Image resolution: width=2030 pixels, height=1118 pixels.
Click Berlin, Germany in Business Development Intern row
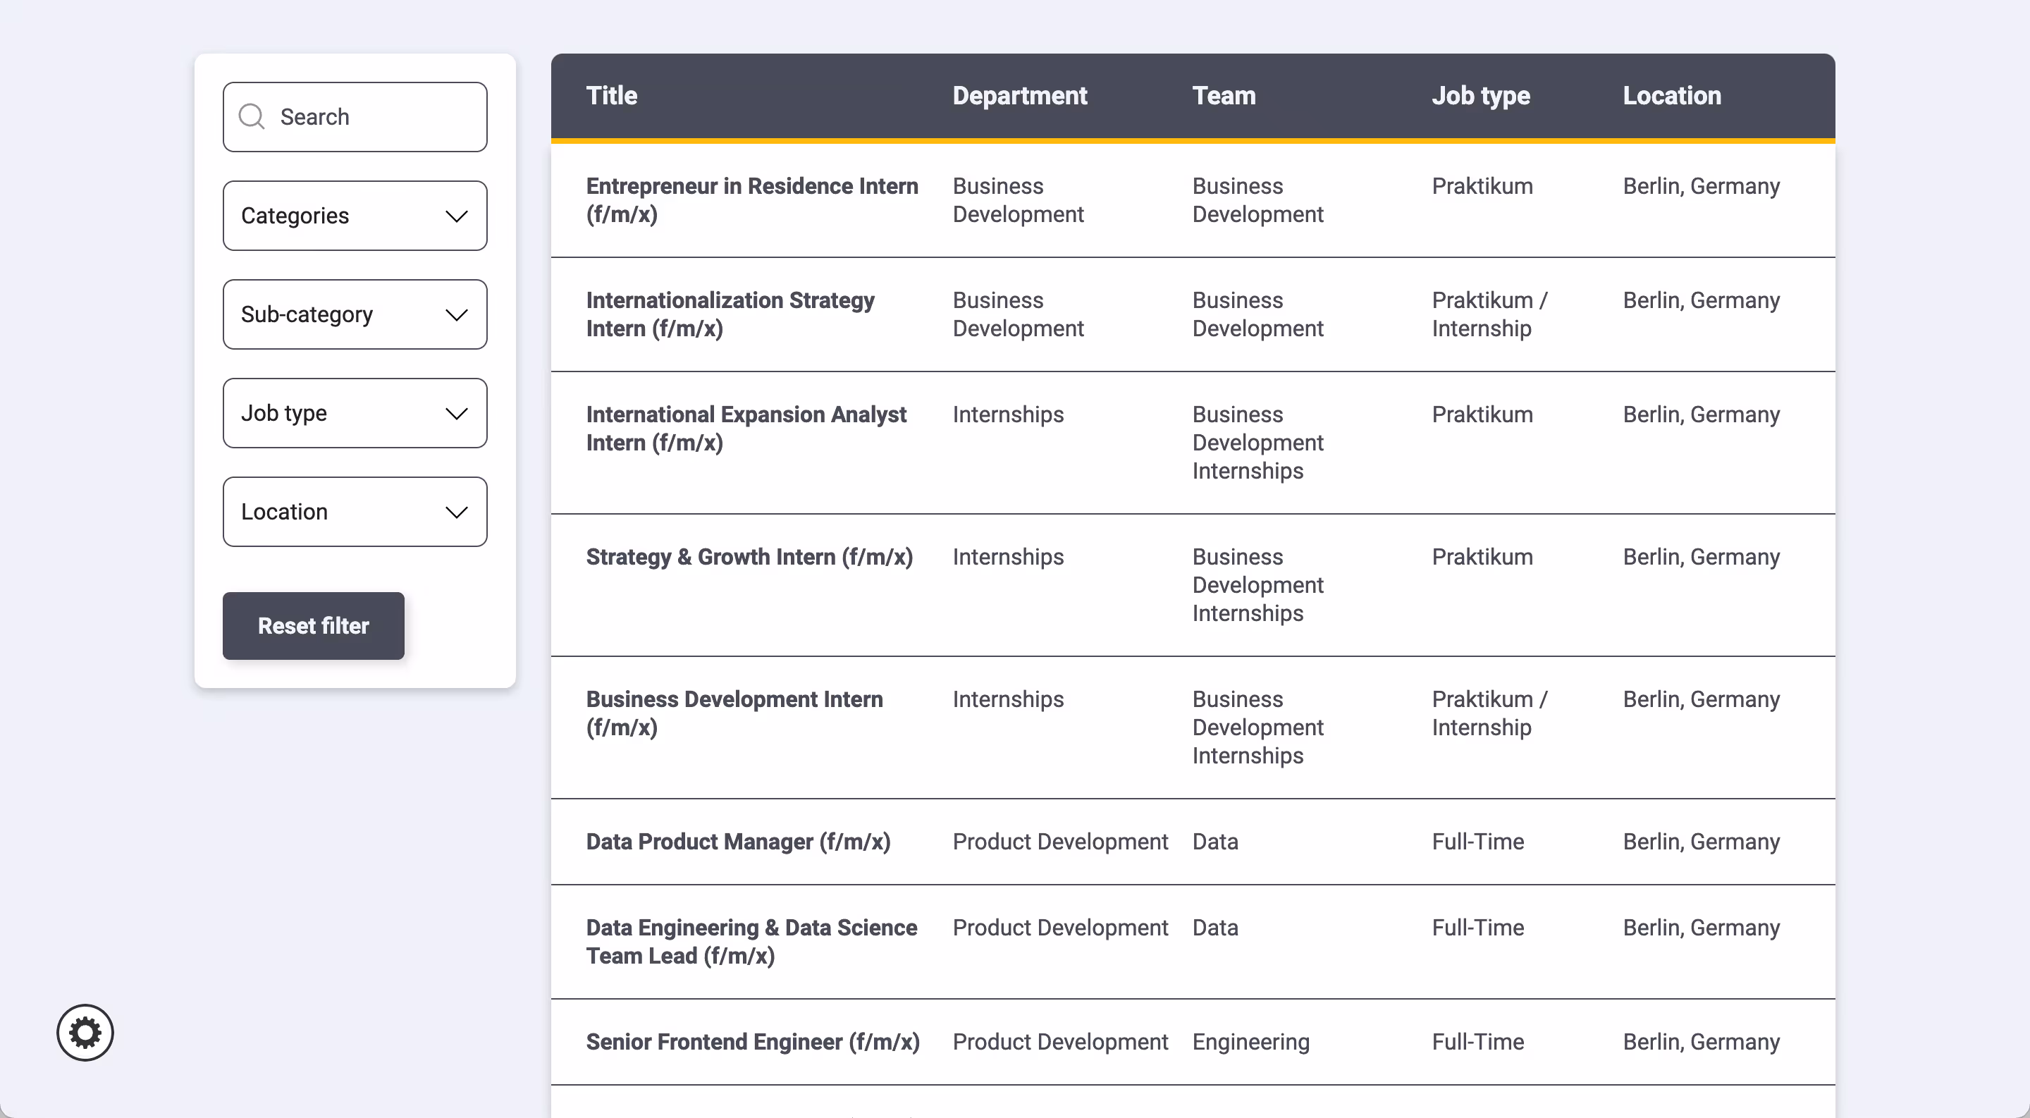[x=1702, y=699]
